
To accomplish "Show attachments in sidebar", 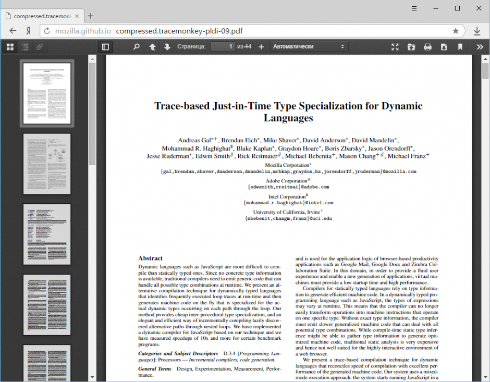I will tap(40, 47).
